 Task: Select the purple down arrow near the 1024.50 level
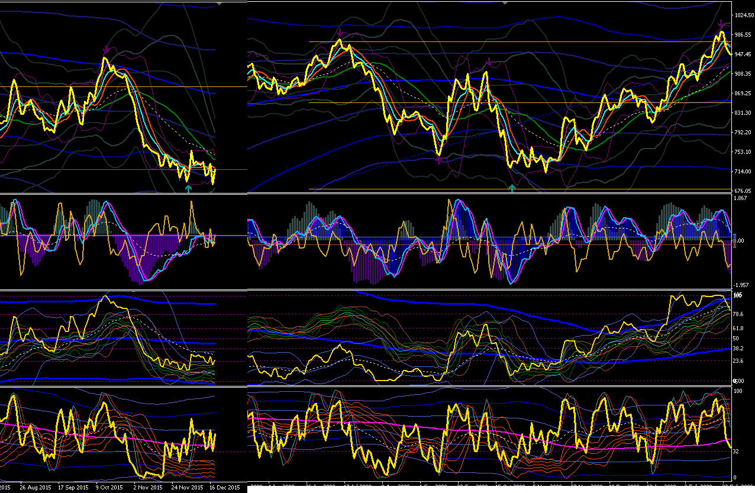pos(721,25)
